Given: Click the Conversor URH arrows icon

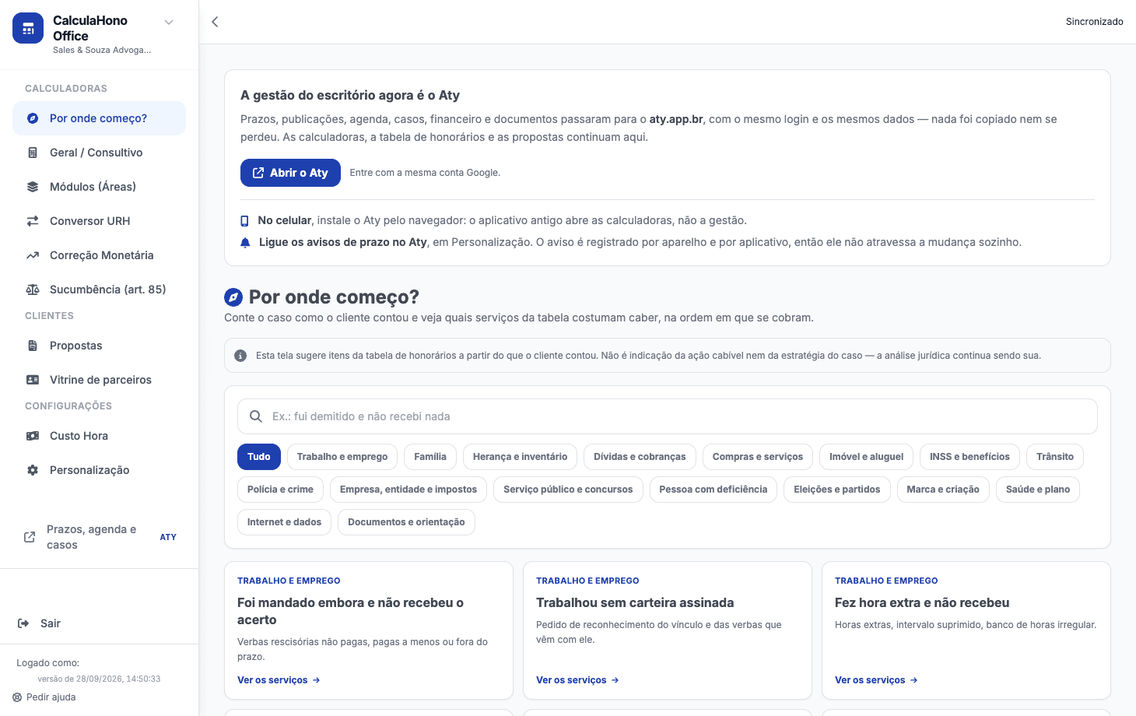Looking at the screenshot, I should 33,221.
